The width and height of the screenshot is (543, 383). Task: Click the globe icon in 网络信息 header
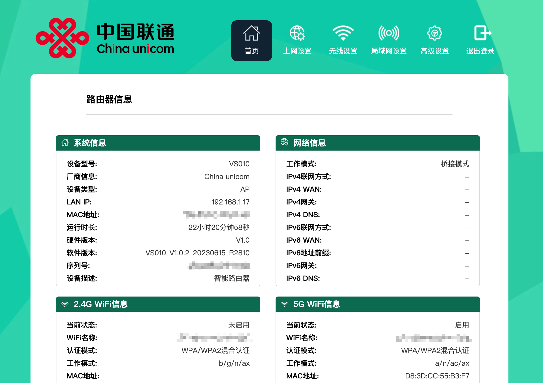pyautogui.click(x=284, y=142)
